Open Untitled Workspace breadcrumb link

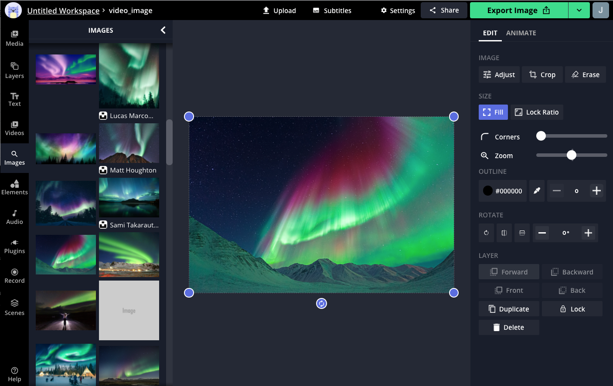click(x=63, y=10)
